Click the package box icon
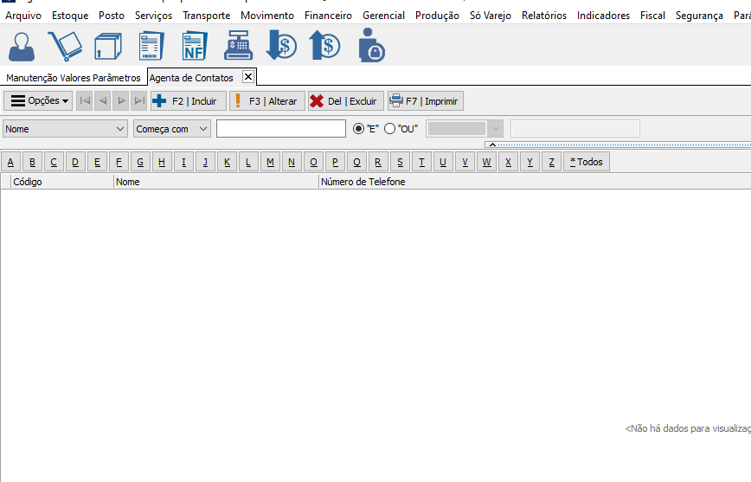 point(108,45)
